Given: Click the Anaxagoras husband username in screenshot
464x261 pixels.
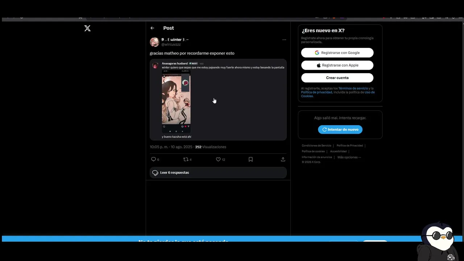Looking at the screenshot, I should pos(175,63).
